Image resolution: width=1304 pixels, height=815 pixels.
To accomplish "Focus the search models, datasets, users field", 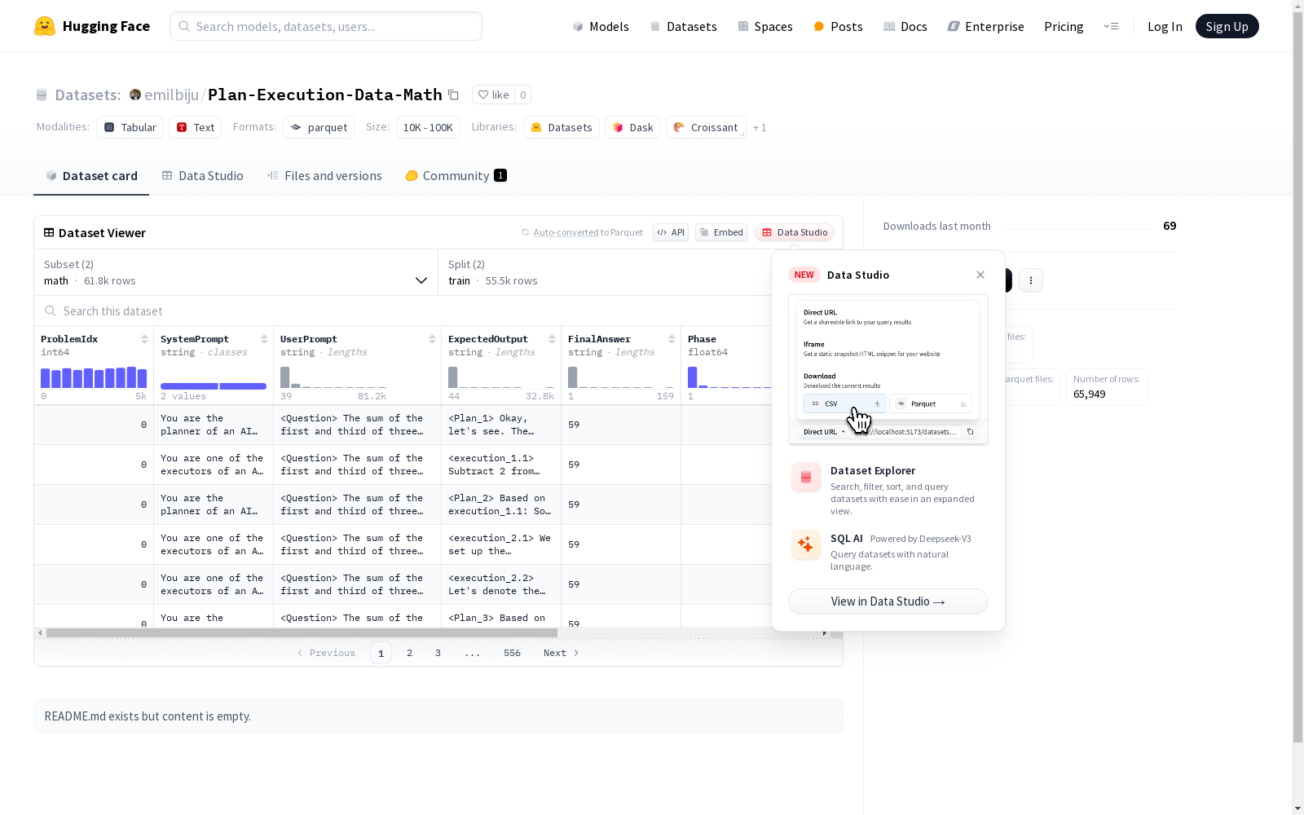I will tap(326, 26).
